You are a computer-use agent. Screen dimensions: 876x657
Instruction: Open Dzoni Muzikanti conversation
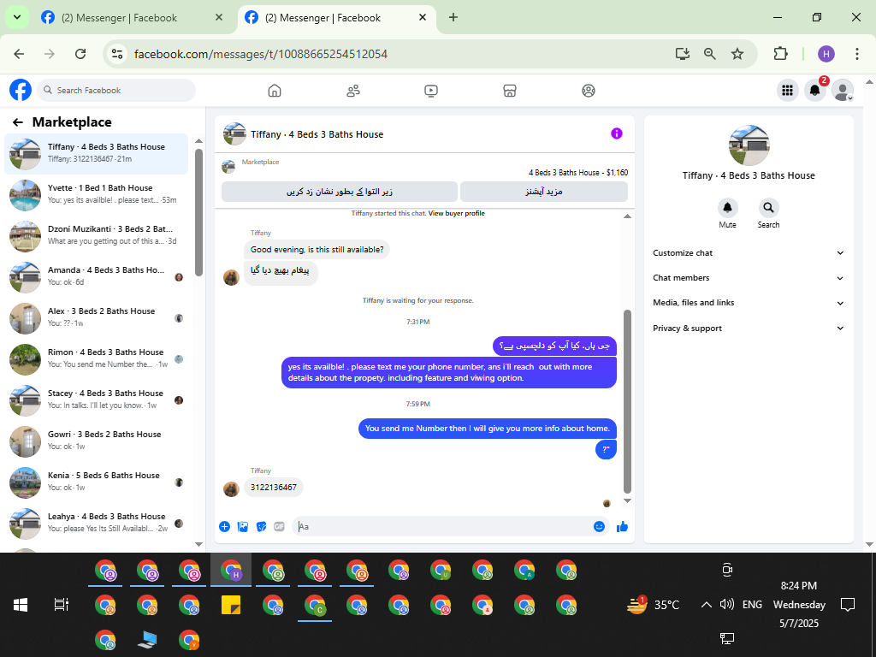coord(96,236)
